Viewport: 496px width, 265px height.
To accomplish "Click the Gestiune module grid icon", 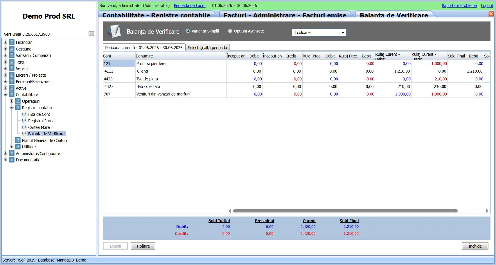I will pyautogui.click(x=12, y=49).
